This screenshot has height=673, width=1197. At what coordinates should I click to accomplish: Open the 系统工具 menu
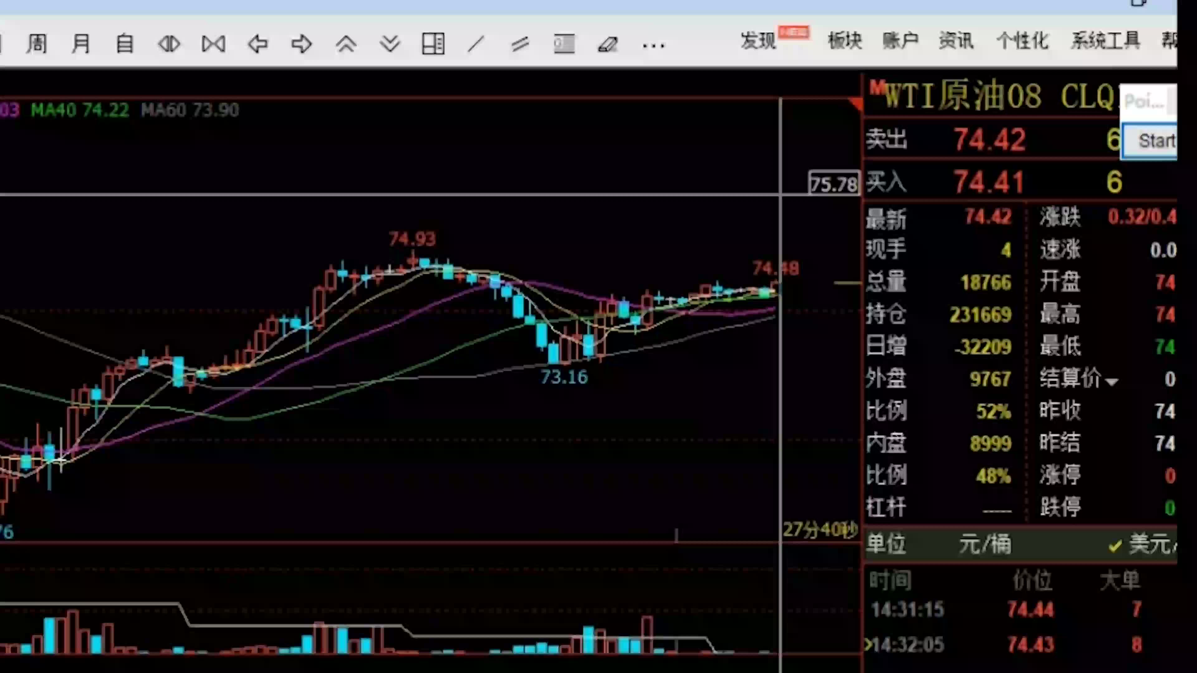[x=1106, y=41]
